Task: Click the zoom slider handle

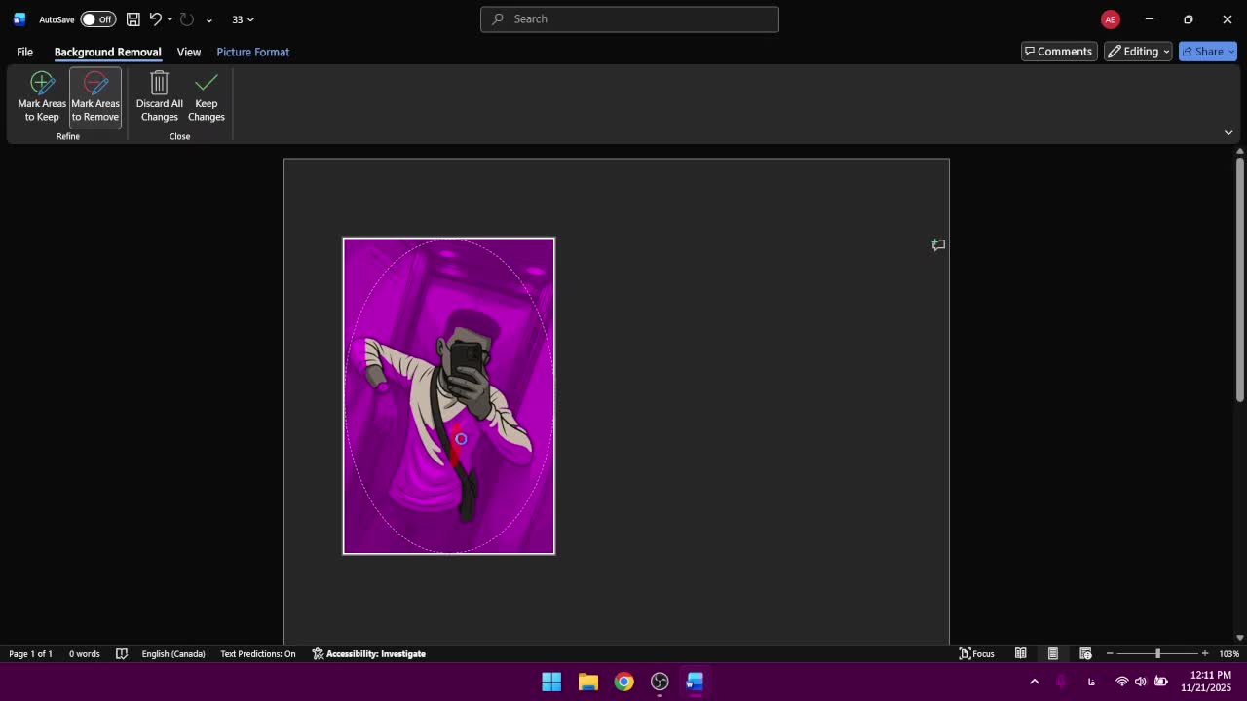Action: (1157, 653)
